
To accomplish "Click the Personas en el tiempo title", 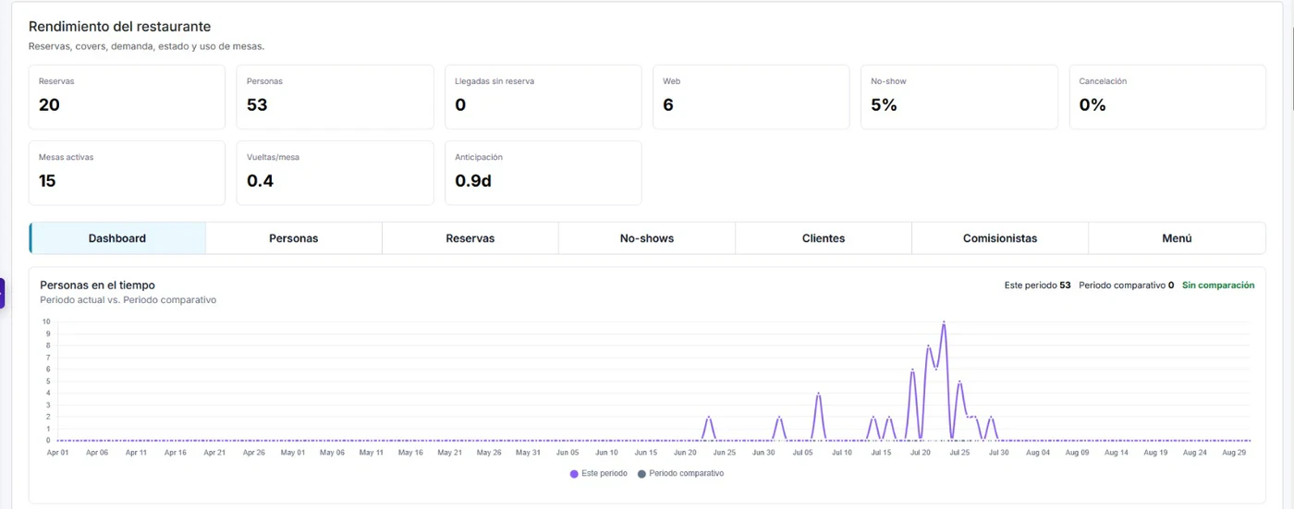I will 98,285.
